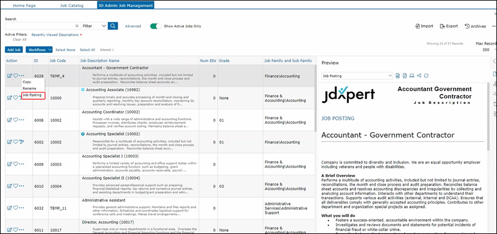Toggle Show Active Jobs Only switch
Screen dimensions: 497x234
click(x=156, y=26)
